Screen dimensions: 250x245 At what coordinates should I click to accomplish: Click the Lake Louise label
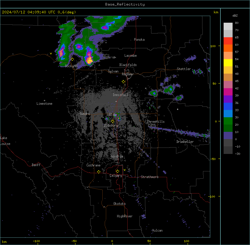pyautogui.click(x=5, y=141)
